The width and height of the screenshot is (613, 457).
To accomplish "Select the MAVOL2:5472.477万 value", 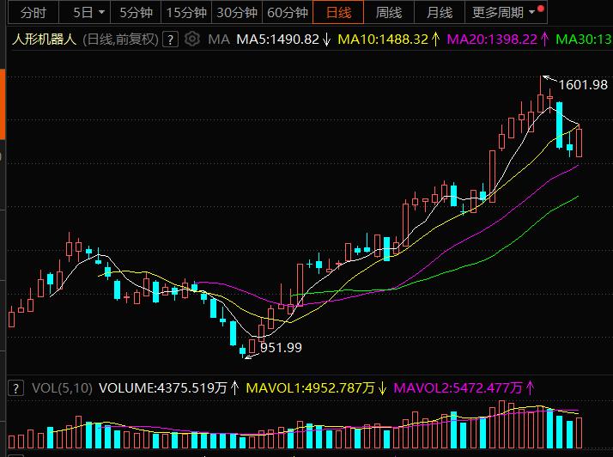I will (x=458, y=387).
